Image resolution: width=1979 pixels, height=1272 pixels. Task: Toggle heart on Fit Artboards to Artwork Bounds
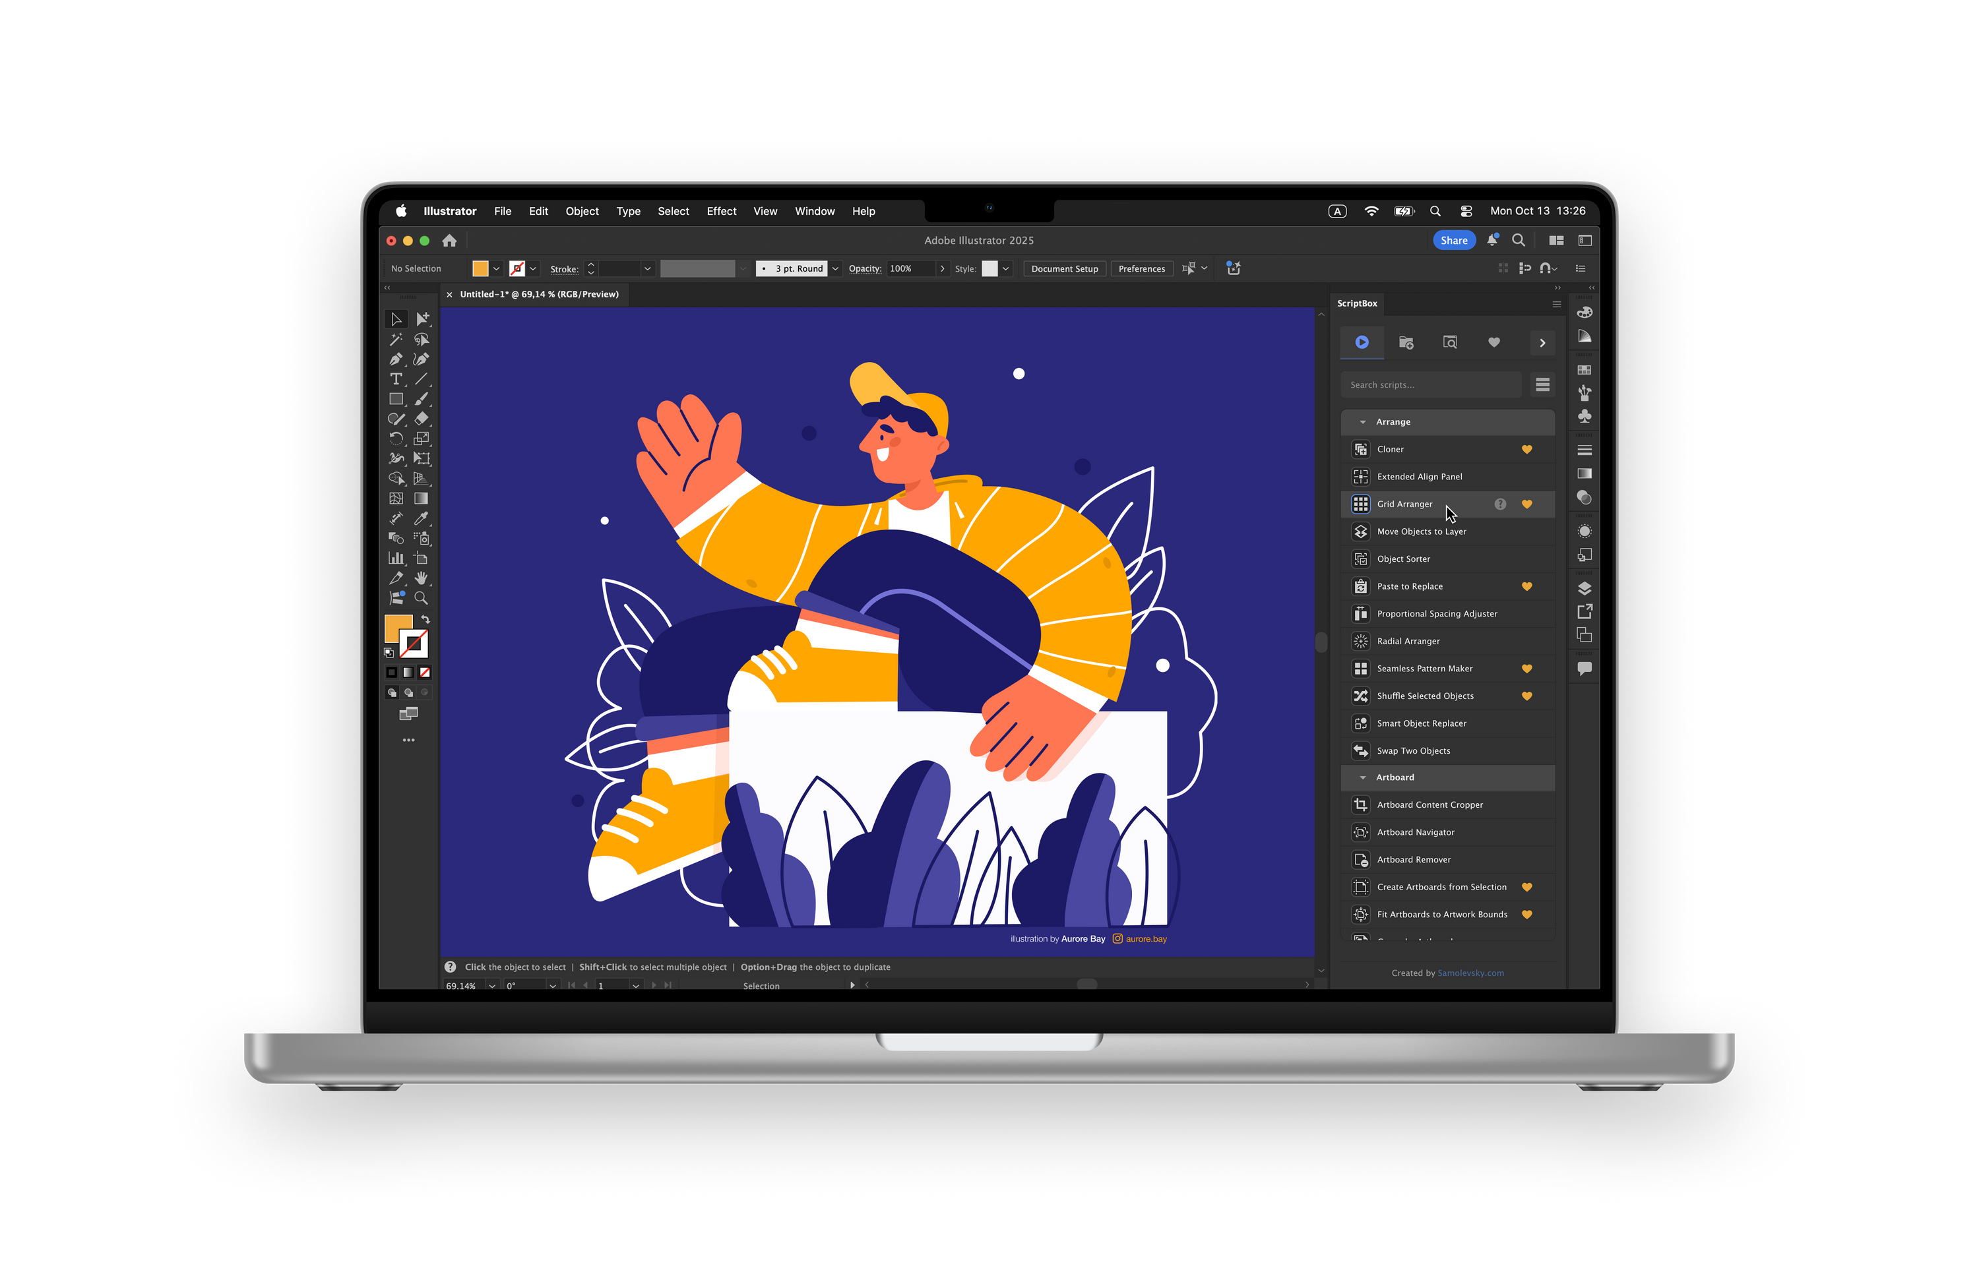pyautogui.click(x=1527, y=915)
